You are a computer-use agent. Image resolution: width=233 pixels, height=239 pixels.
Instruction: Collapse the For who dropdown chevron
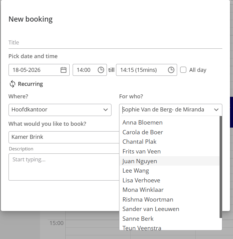pyautogui.click(x=216, y=110)
